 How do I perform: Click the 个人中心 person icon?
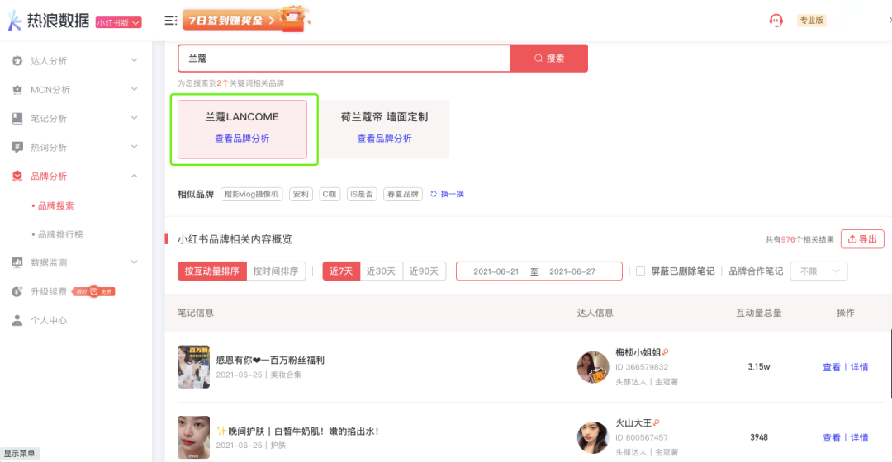(x=17, y=320)
